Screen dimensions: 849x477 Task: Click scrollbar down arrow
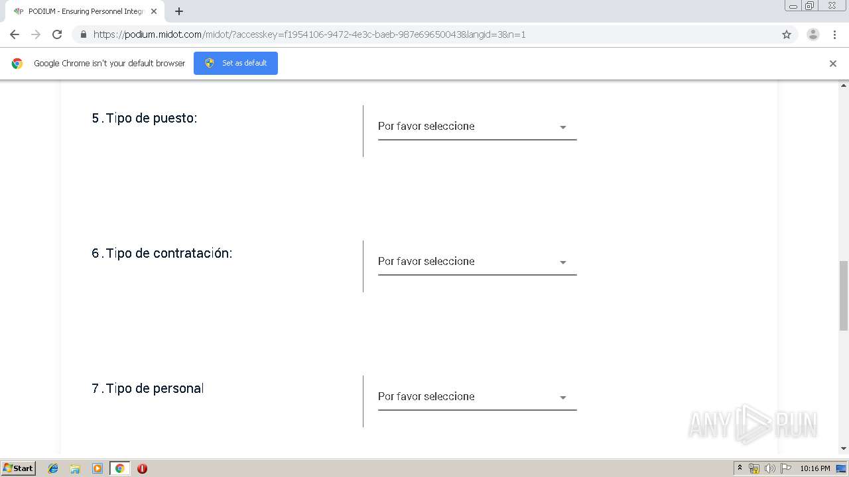pos(844,449)
